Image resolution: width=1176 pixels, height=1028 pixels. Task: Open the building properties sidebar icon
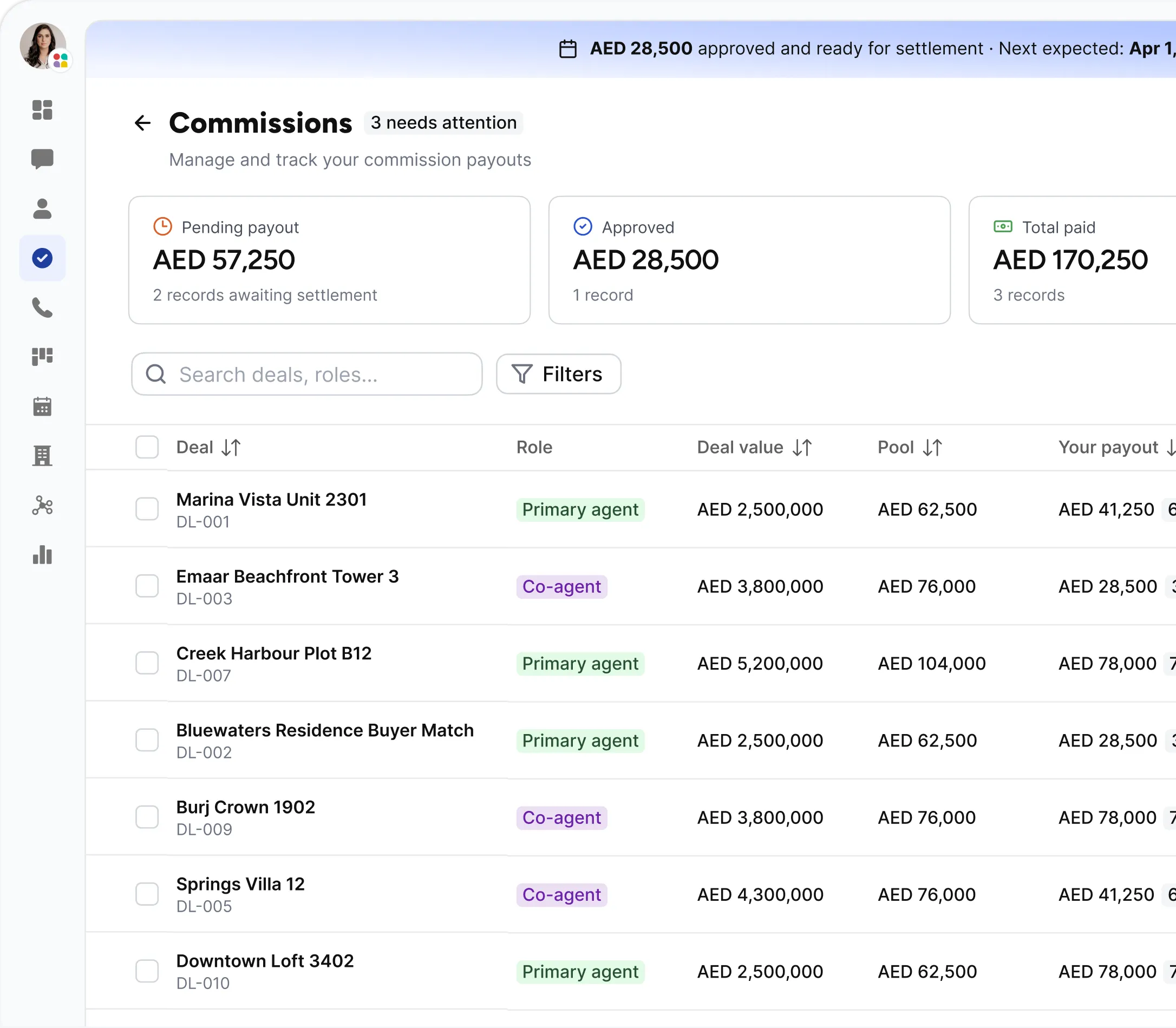[x=42, y=456]
